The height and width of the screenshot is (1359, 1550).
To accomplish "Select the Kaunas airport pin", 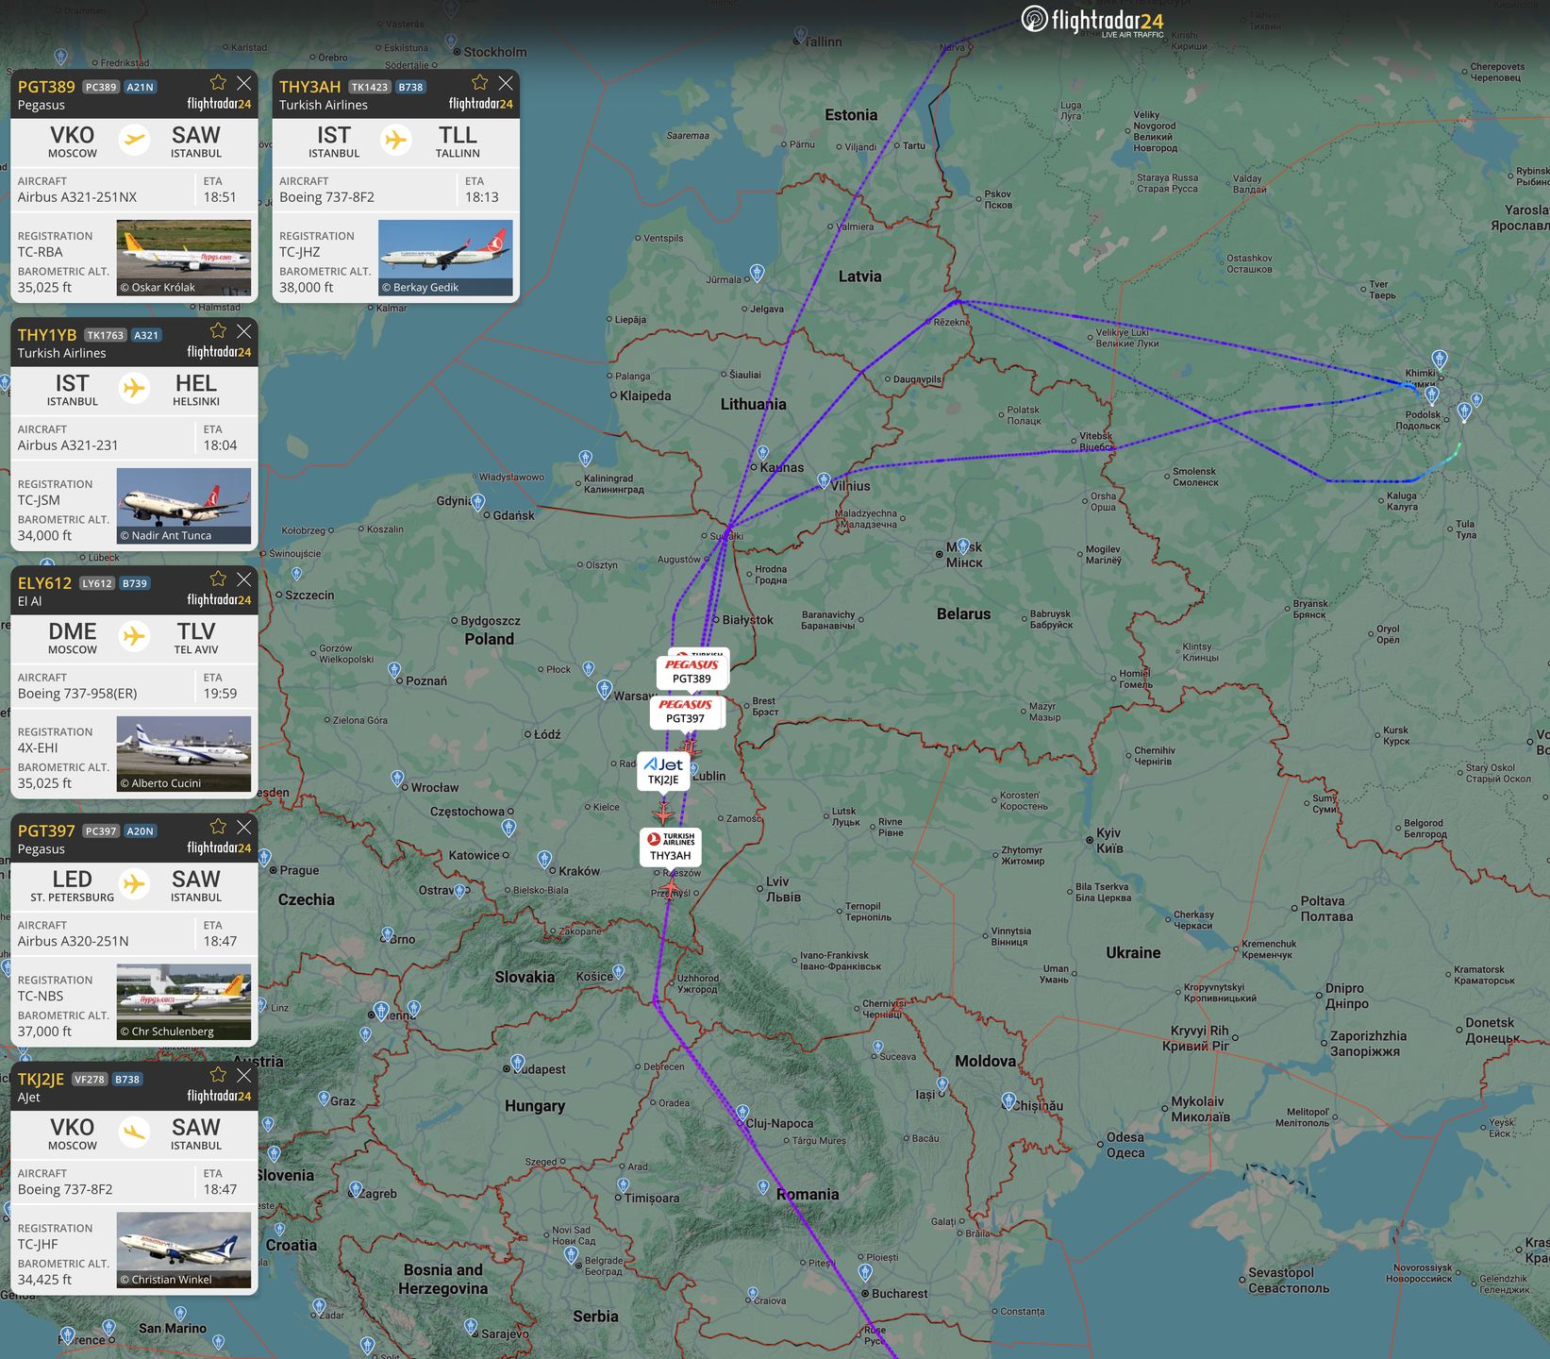I will click(762, 453).
